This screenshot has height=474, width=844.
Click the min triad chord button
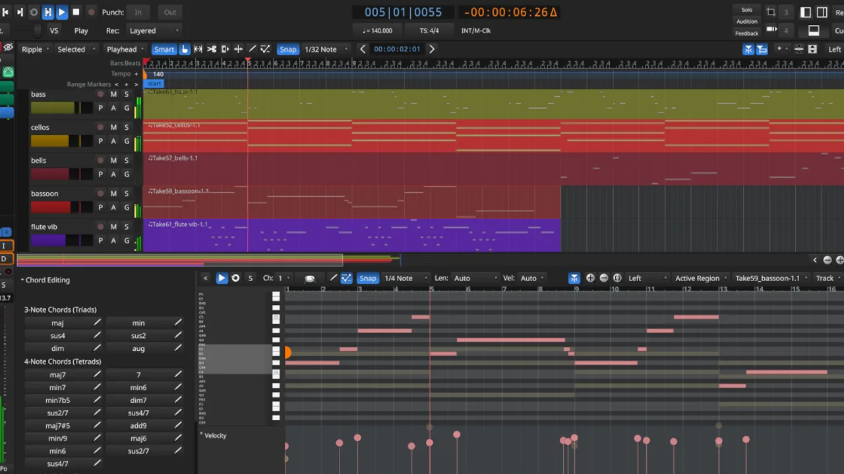pyautogui.click(x=138, y=323)
